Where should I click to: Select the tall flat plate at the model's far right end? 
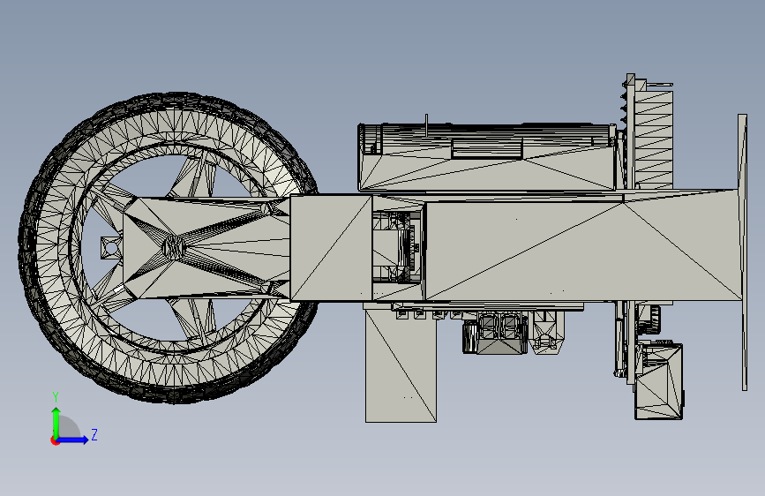(743, 252)
